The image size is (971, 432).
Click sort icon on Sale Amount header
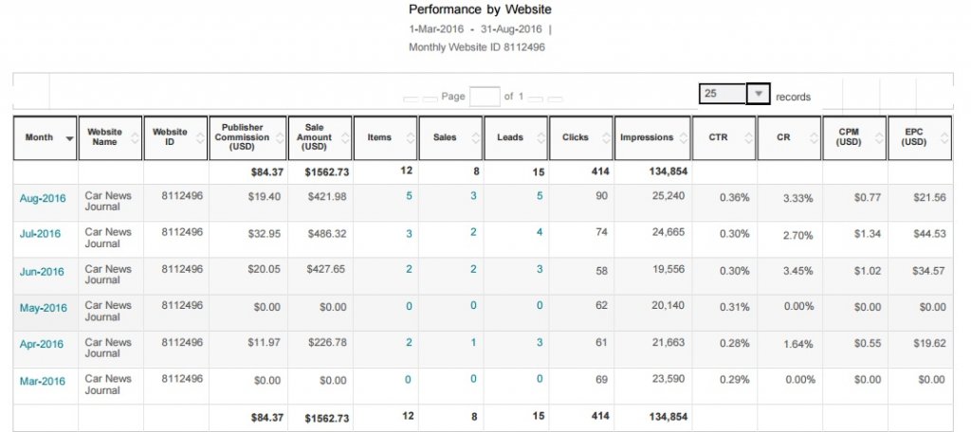(344, 138)
